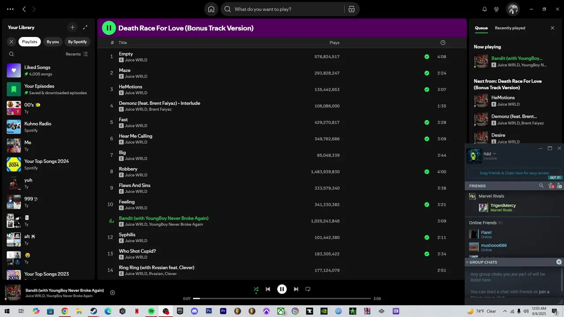Skip to the next track
The image size is (564, 317).
click(x=296, y=289)
